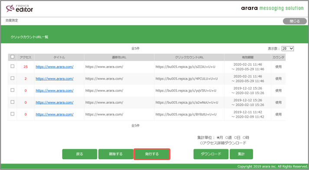The image size is (309, 170).
Task: Click the 有効期間 column header
Action: click(x=248, y=57)
